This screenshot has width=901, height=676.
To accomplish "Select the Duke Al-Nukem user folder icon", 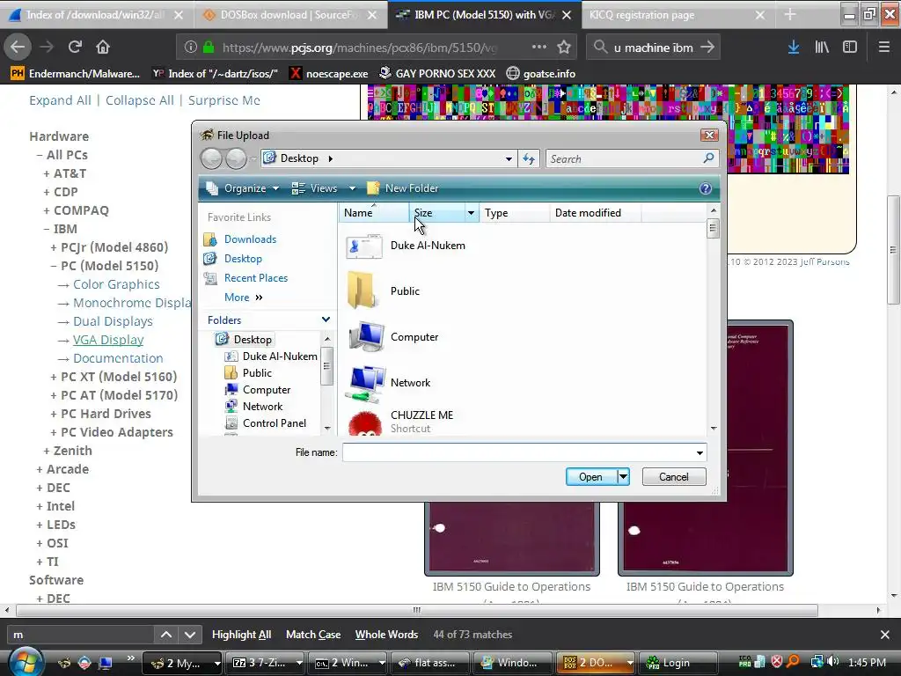I will point(364,246).
